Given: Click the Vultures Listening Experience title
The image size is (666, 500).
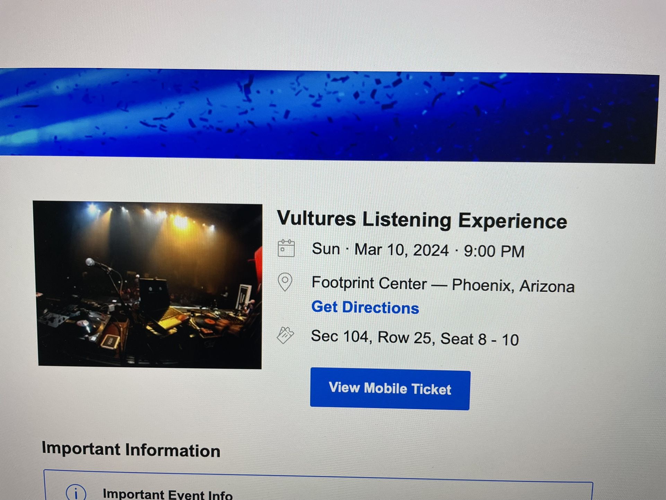Looking at the screenshot, I should [422, 220].
